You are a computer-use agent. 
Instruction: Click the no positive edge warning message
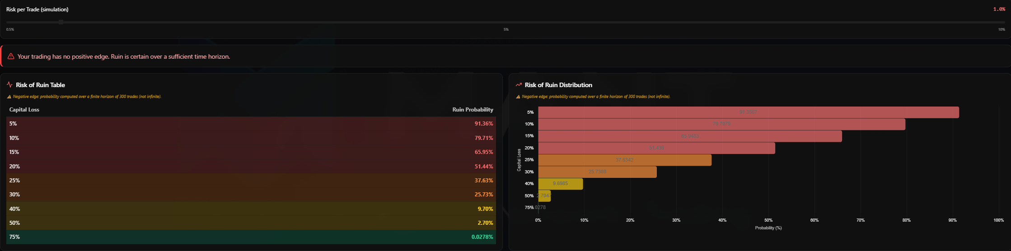point(124,57)
